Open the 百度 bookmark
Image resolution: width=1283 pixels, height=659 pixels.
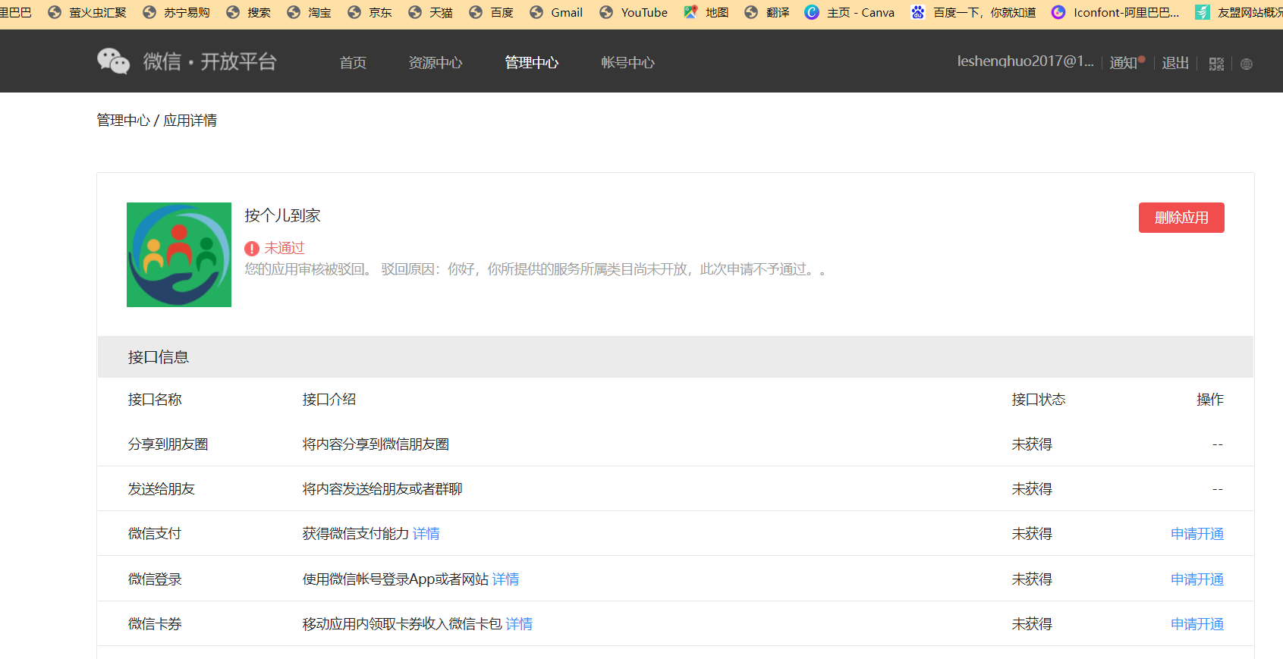491,12
